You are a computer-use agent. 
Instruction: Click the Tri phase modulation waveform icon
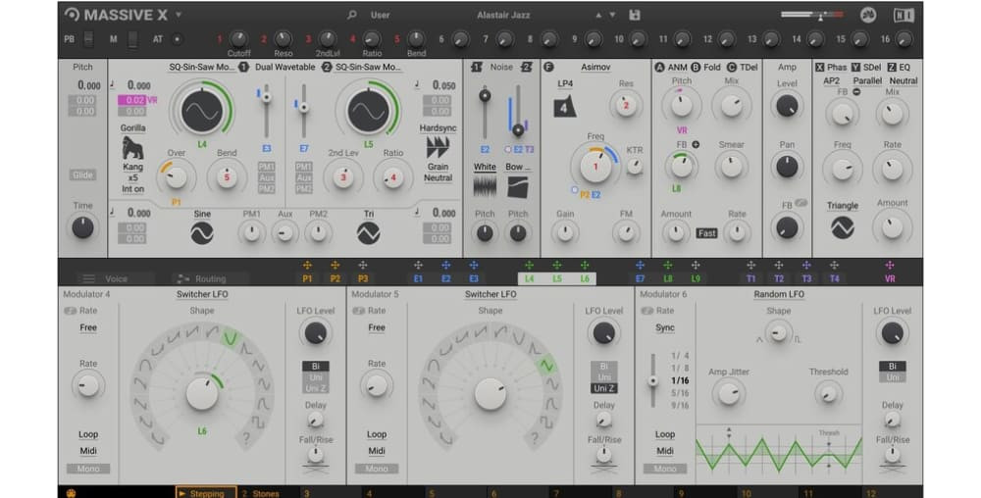tap(368, 232)
